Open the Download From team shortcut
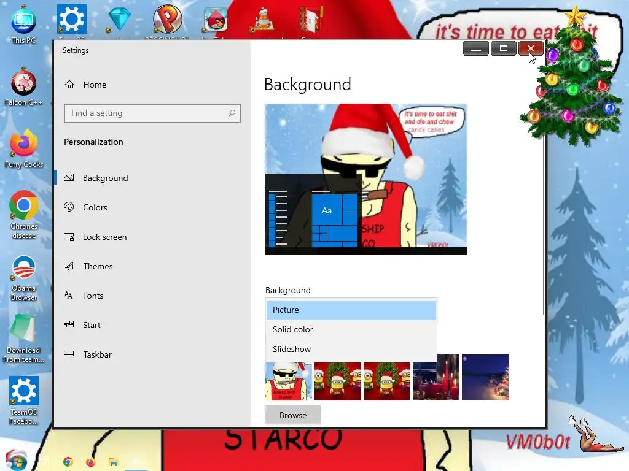 (x=24, y=339)
